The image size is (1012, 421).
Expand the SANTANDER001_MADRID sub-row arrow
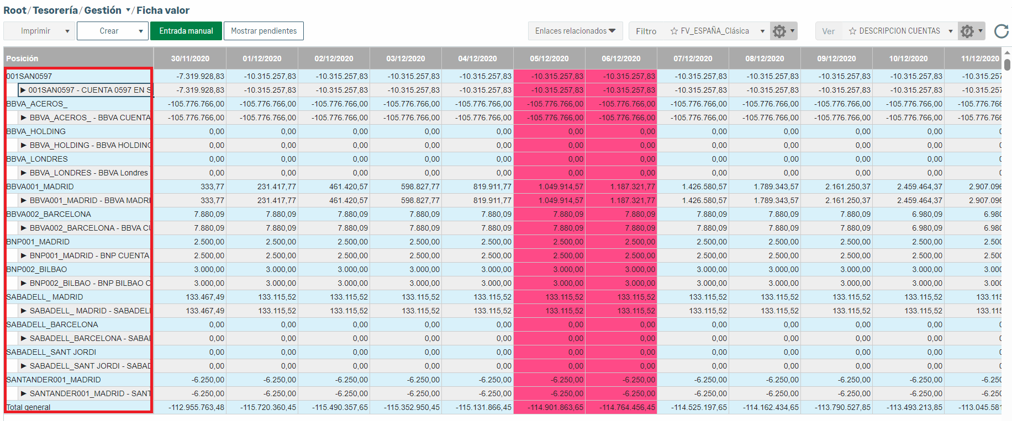click(x=24, y=393)
